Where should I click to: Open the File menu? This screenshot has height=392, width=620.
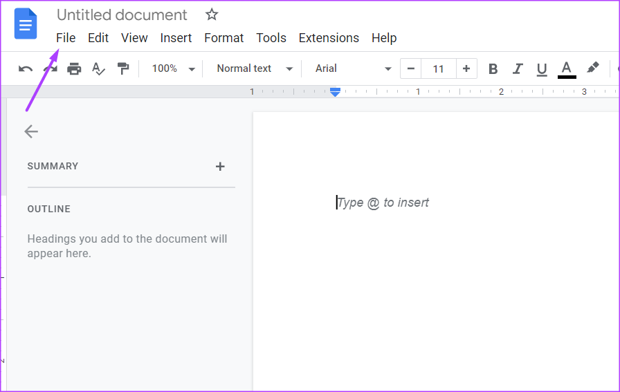pos(66,38)
